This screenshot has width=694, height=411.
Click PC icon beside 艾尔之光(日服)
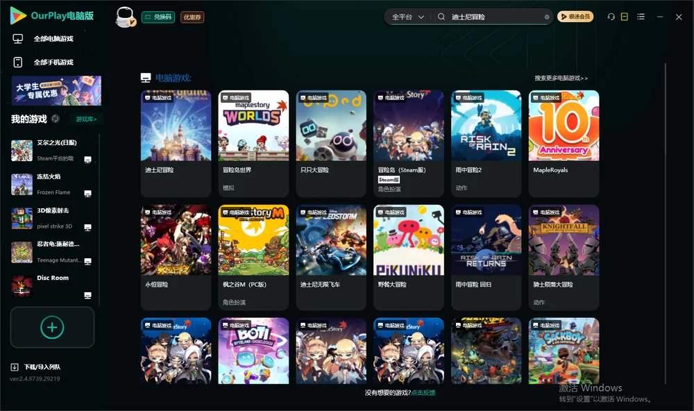(87, 160)
